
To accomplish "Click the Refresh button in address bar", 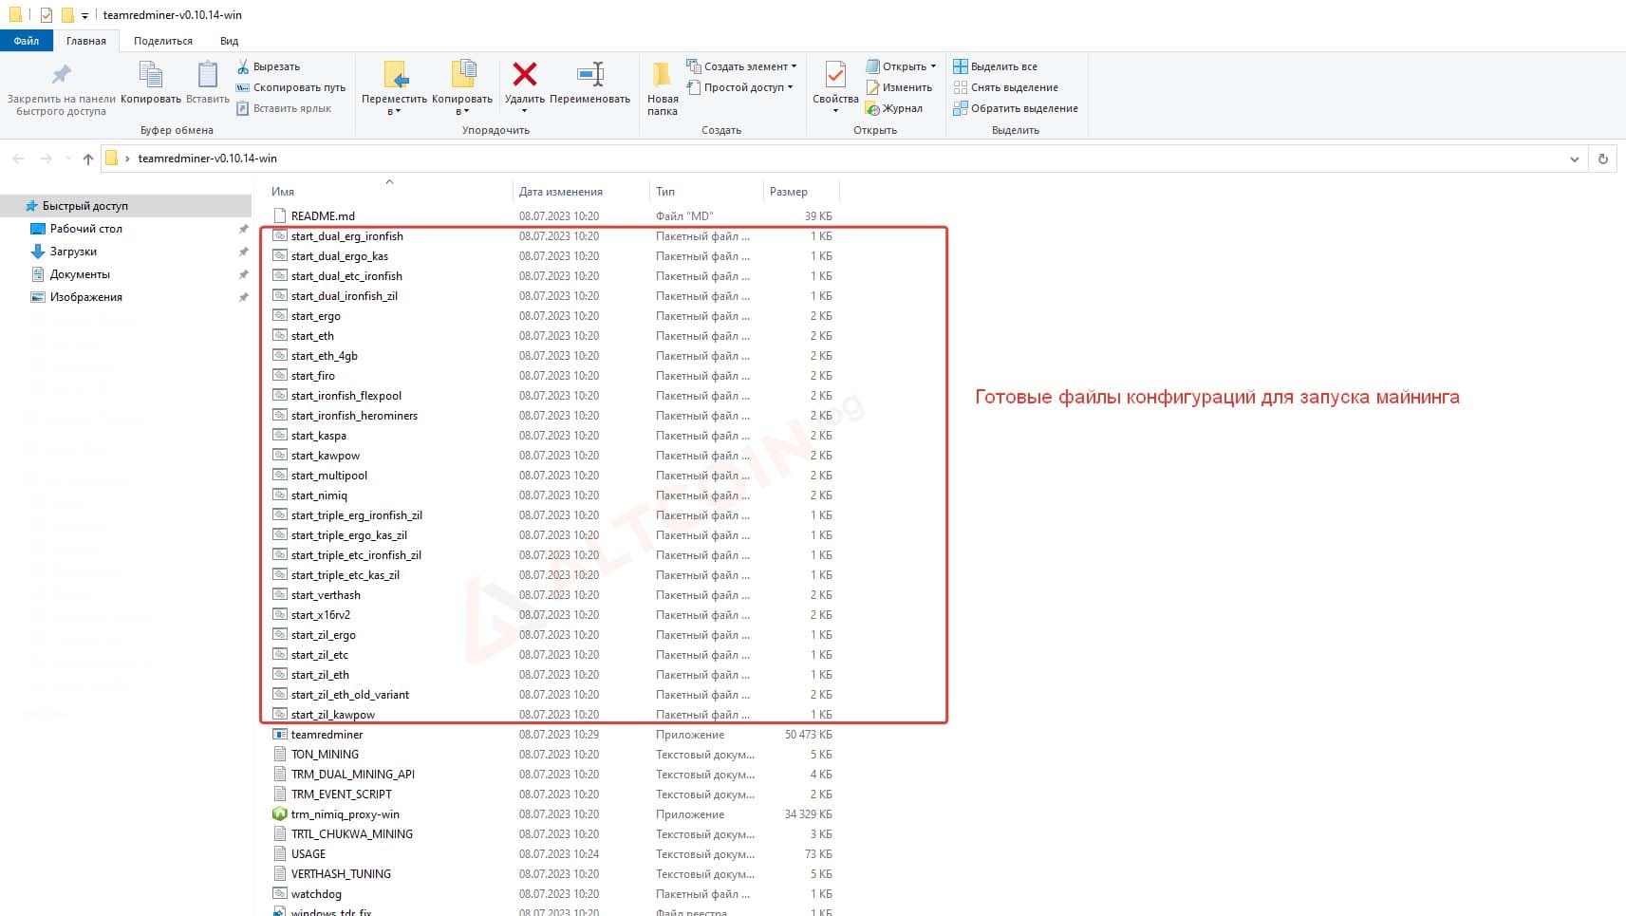I will pyautogui.click(x=1603, y=159).
